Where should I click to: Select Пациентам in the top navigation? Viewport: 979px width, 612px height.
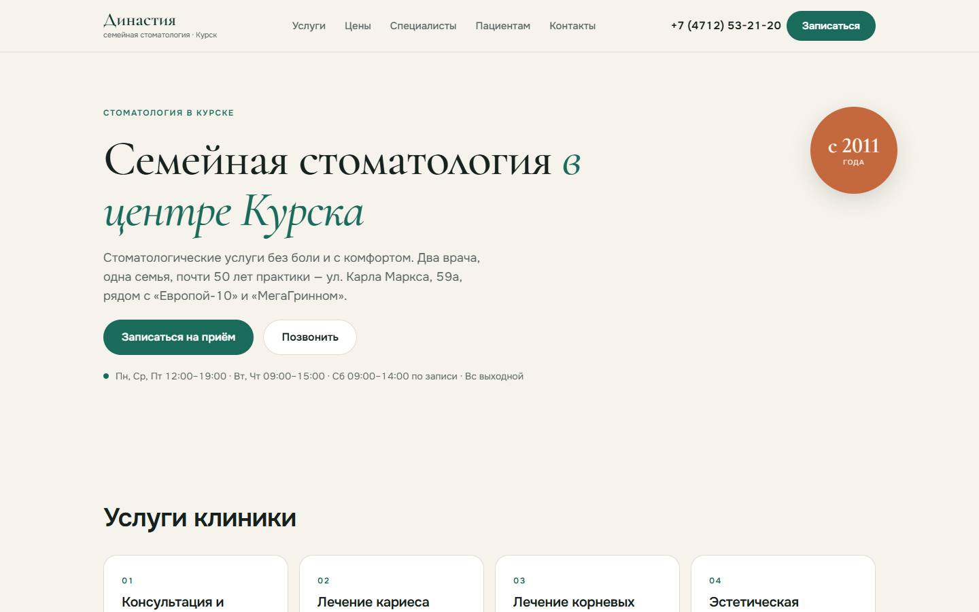503,26
